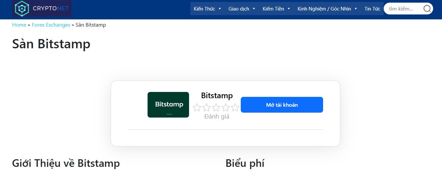Image resolution: width=442 pixels, height=176 pixels.
Task: Rate Bitstamp with the fifth star
Action: tap(235, 107)
